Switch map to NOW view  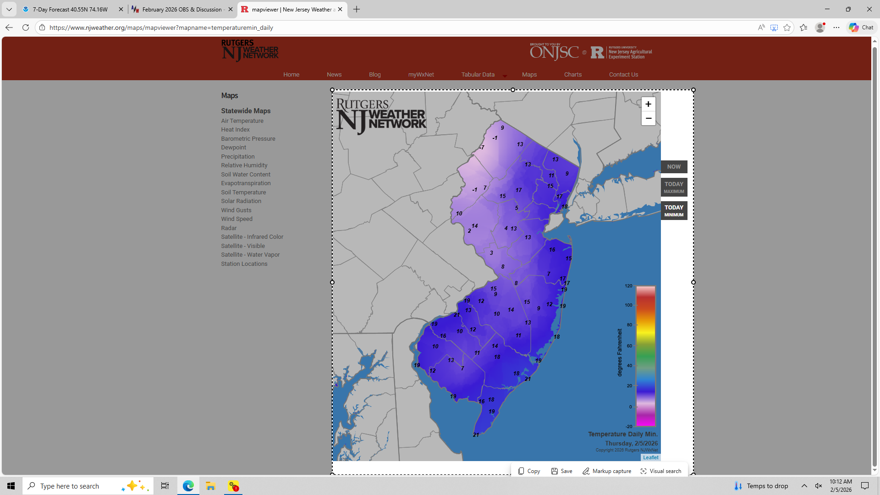674,167
